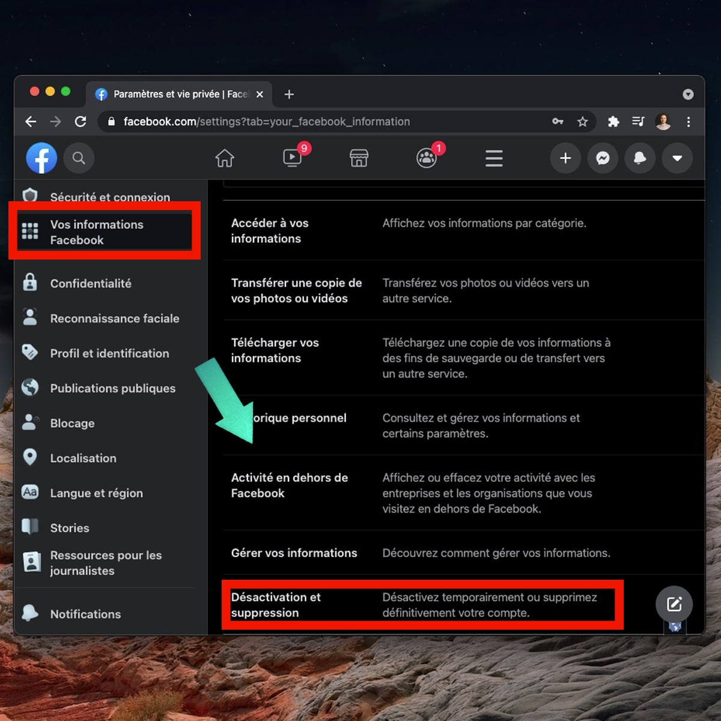Click the Profil et identification tag icon
The image size is (721, 721).
[30, 352]
